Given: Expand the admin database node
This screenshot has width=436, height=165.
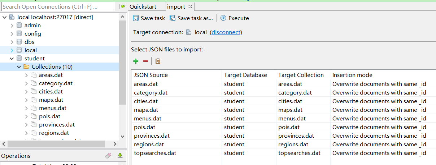Looking at the screenshot, I should point(12,26).
